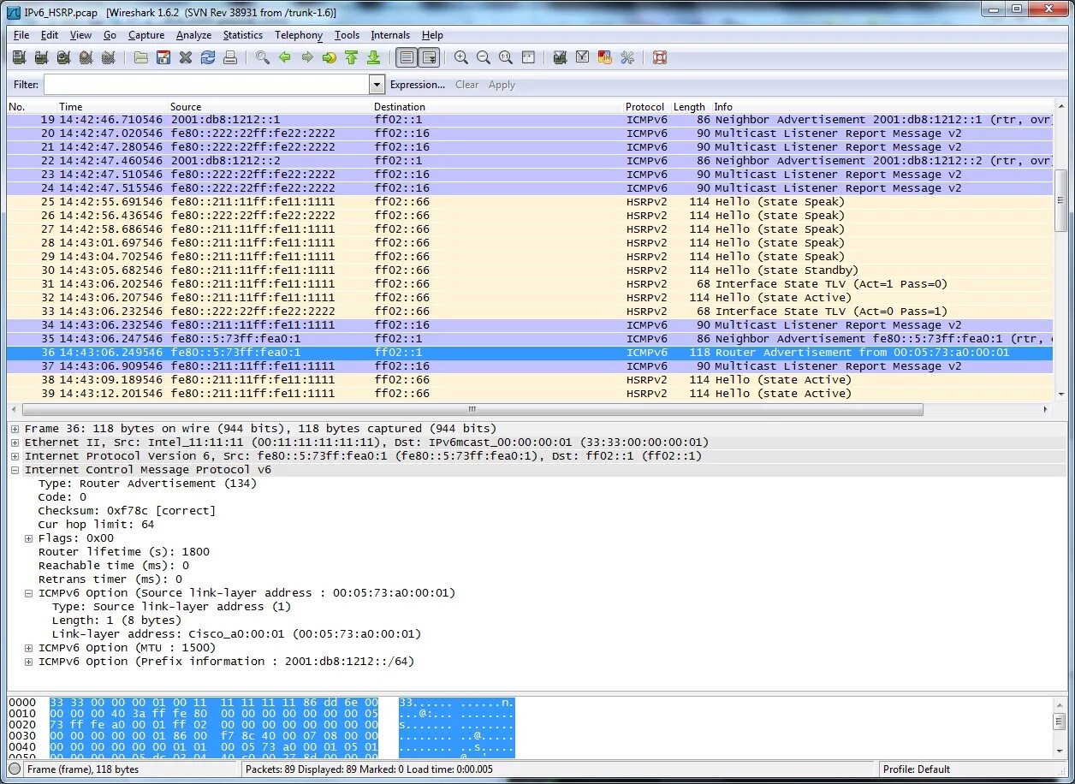Click the Apply filter button
1075x784 pixels.
tap(502, 85)
